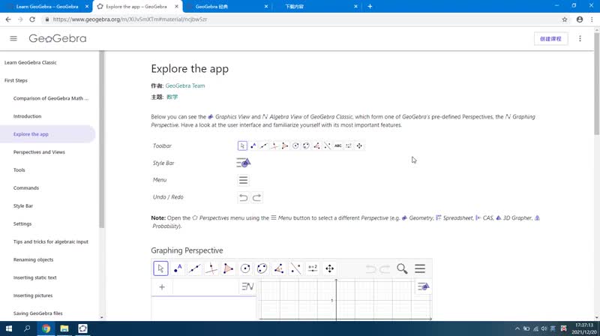The image size is (600, 336).
Task: Open a new browser tab
Action: pyautogui.click(x=370, y=7)
